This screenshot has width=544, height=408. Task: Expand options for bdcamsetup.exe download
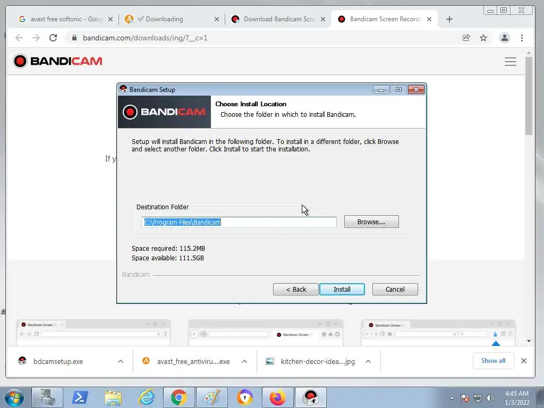tap(121, 361)
